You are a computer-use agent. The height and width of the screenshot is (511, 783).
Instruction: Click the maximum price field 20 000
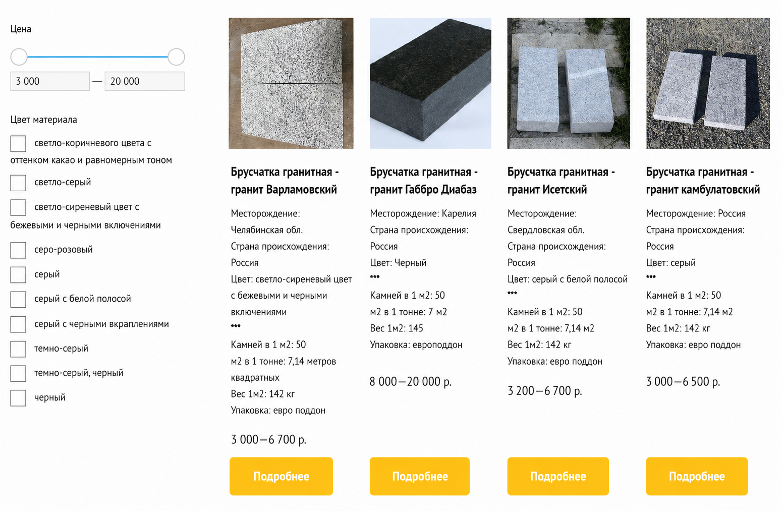click(145, 81)
